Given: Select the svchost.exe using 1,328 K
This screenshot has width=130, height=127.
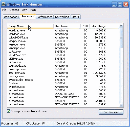Looking at the screenshot, I should tap(63, 97).
